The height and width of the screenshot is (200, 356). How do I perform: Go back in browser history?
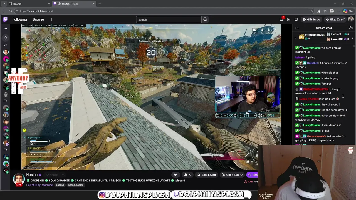tap(3, 11)
